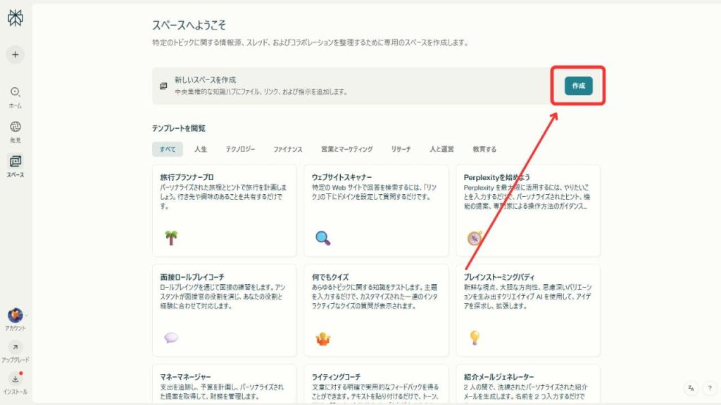This screenshot has width=721, height=405.
Task: Start a new thread with plus button
Action: (x=15, y=55)
